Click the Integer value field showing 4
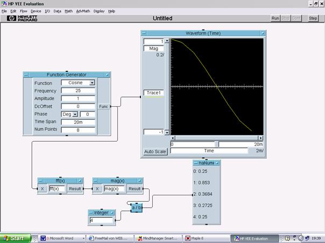This screenshot has height=243, width=325. coord(102,220)
